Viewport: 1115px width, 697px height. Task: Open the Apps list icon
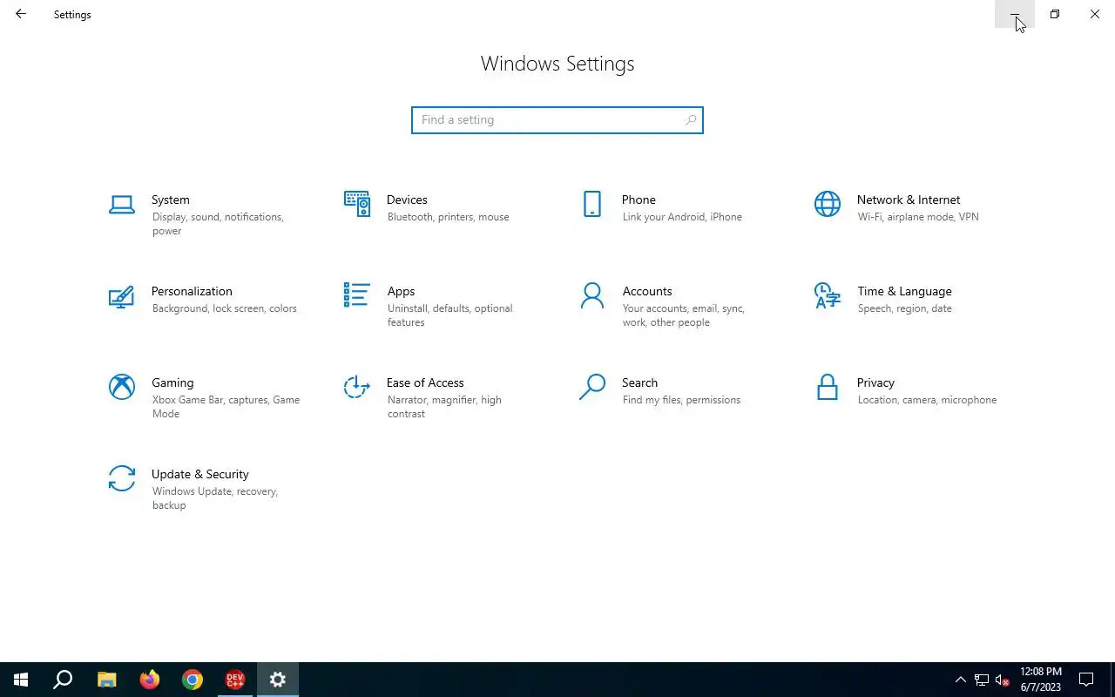tap(357, 295)
